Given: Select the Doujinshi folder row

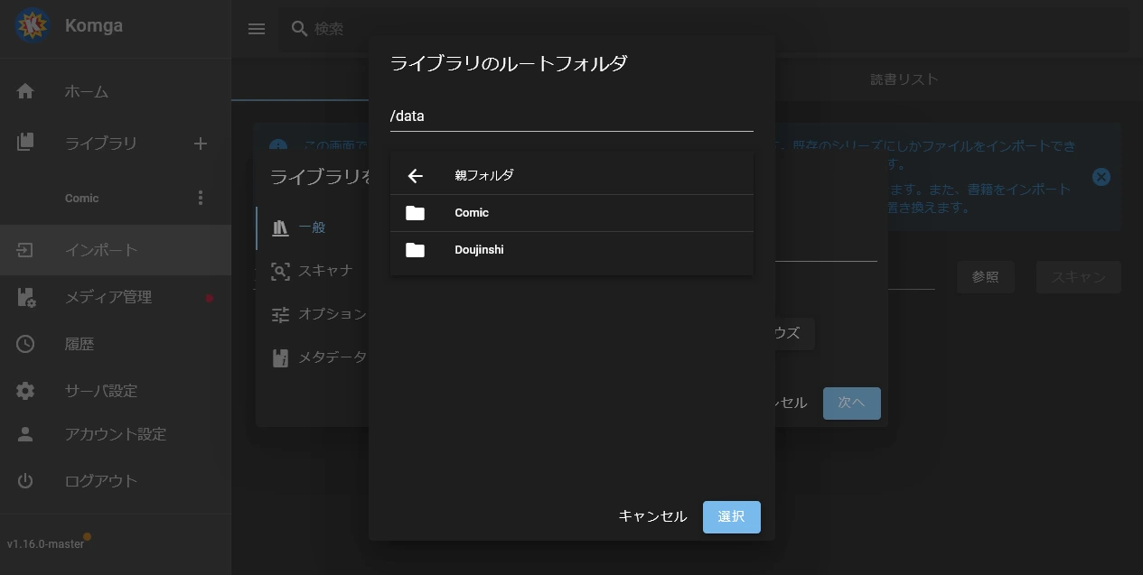Looking at the screenshot, I should (x=571, y=250).
